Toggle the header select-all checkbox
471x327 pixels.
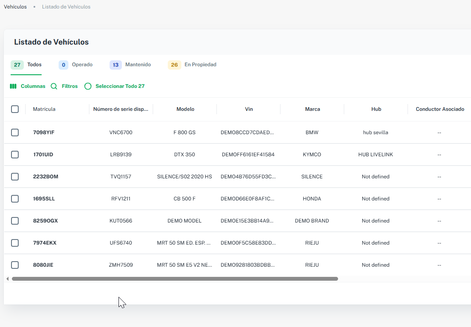click(x=15, y=109)
